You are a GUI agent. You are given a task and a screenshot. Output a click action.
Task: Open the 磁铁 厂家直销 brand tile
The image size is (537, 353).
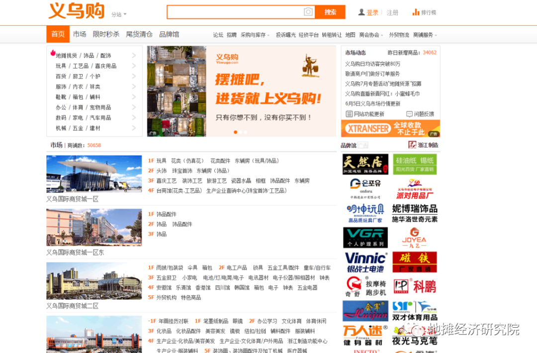(415, 263)
